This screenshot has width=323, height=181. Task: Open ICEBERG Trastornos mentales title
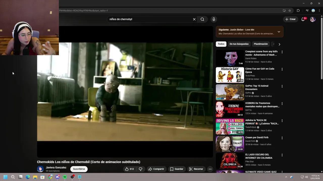pos(262,105)
